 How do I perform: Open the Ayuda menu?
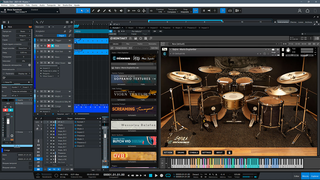click(x=77, y=5)
